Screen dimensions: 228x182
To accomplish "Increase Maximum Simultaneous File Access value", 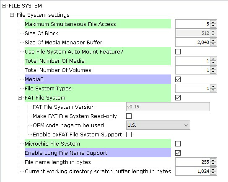I will pyautogui.click(x=213, y=22).
